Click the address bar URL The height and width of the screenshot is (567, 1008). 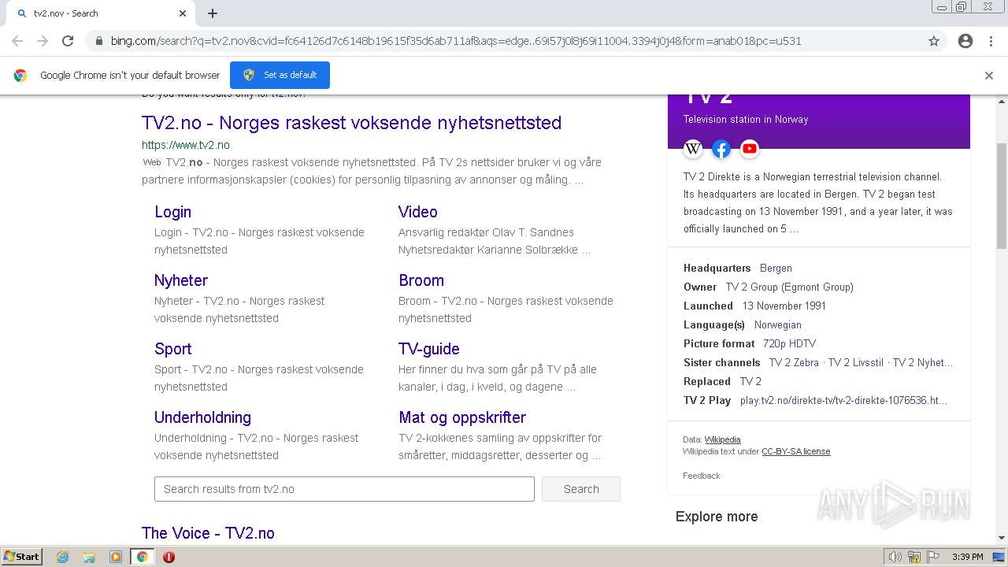click(455, 41)
